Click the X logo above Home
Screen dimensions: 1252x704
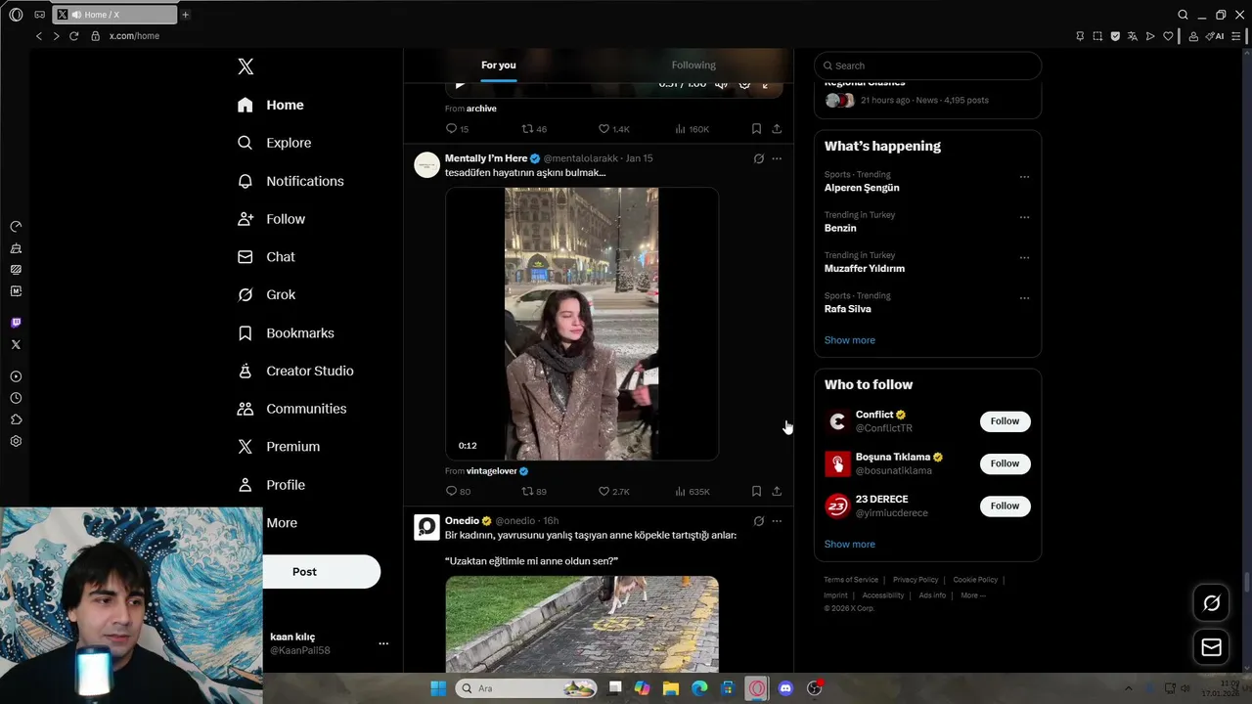[x=246, y=66]
